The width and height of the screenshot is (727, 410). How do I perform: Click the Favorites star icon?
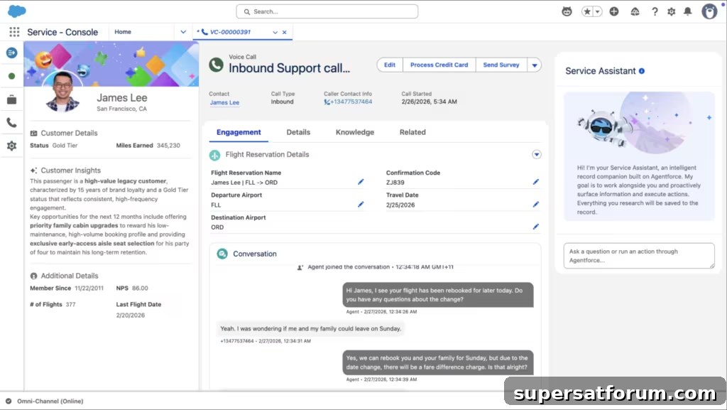click(x=587, y=11)
